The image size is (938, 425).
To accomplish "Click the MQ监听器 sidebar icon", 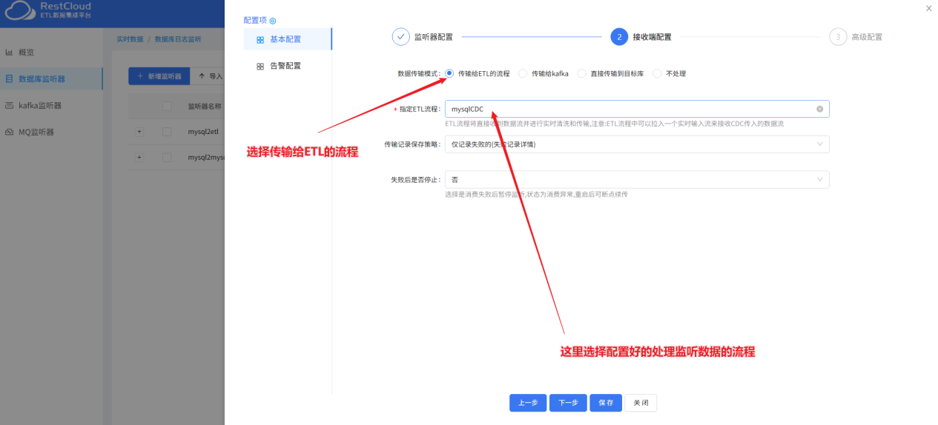I will pos(10,132).
